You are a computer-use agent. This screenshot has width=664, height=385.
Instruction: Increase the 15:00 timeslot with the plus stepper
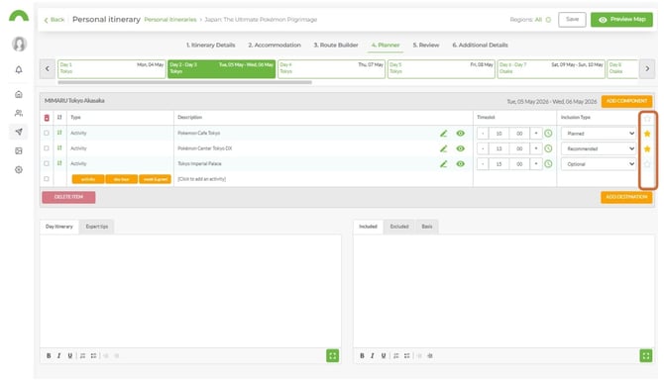click(536, 163)
